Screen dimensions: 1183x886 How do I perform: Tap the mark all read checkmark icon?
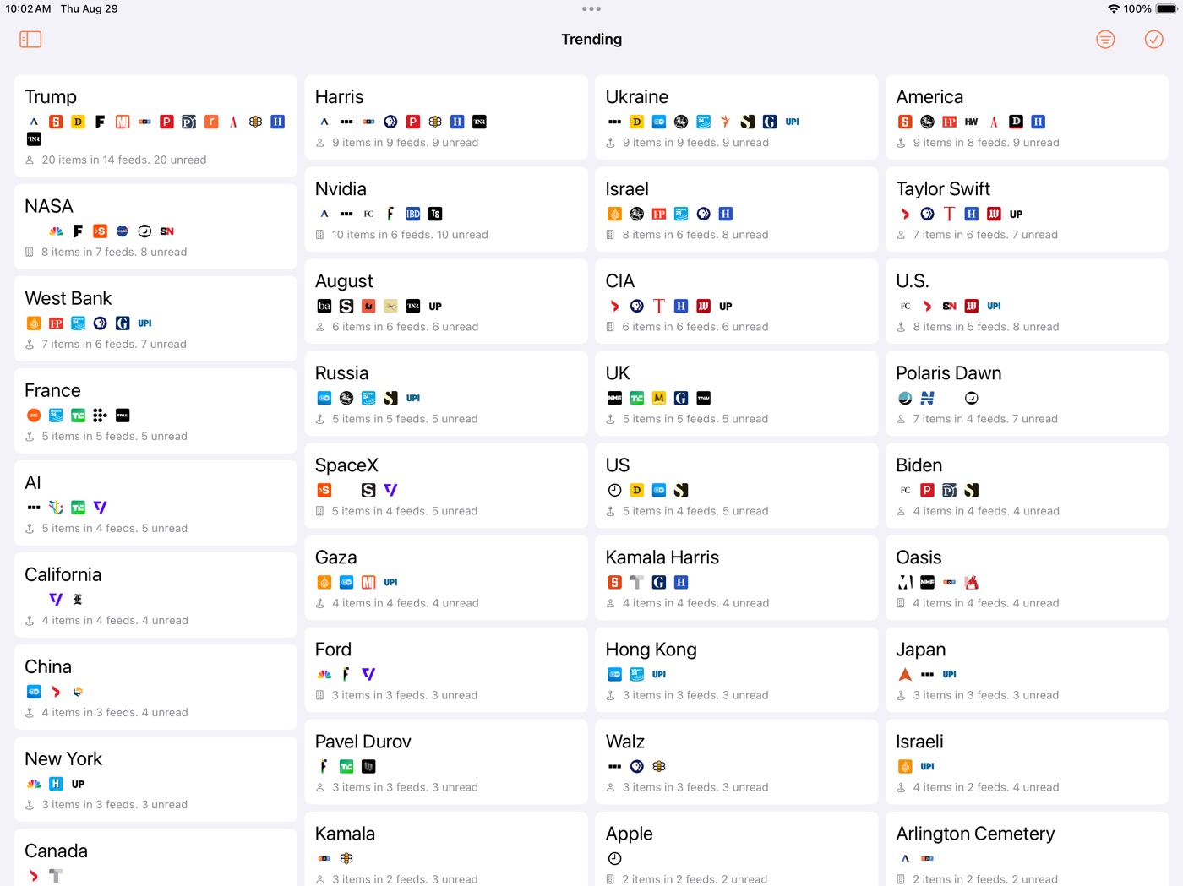(x=1153, y=40)
